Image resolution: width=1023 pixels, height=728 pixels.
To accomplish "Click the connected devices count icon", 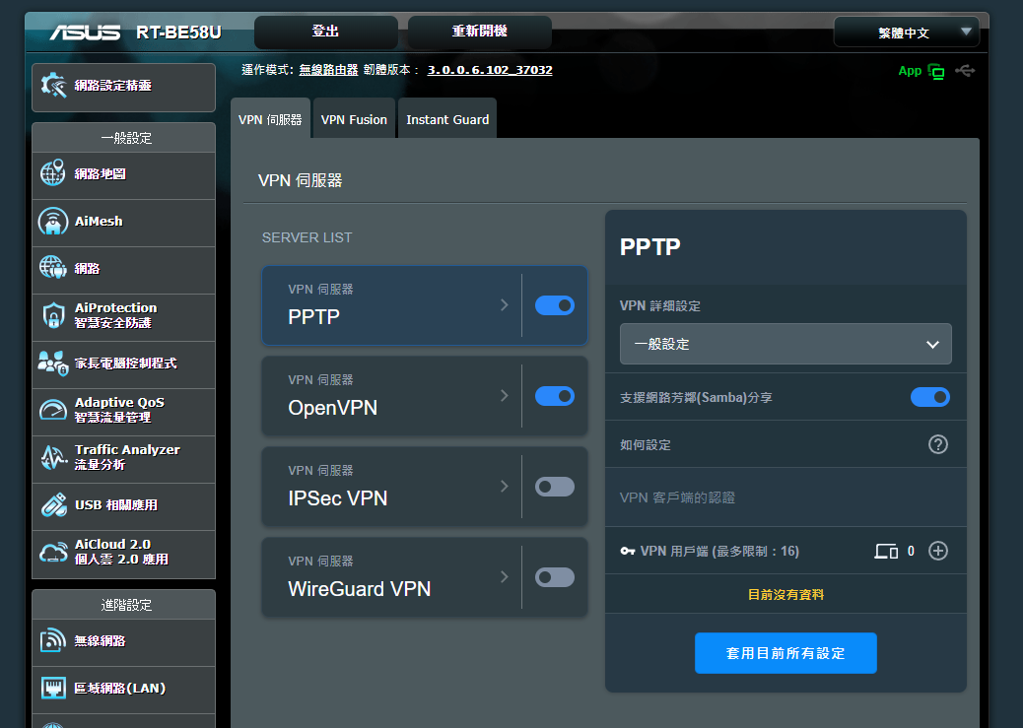I will pyautogui.click(x=886, y=552).
